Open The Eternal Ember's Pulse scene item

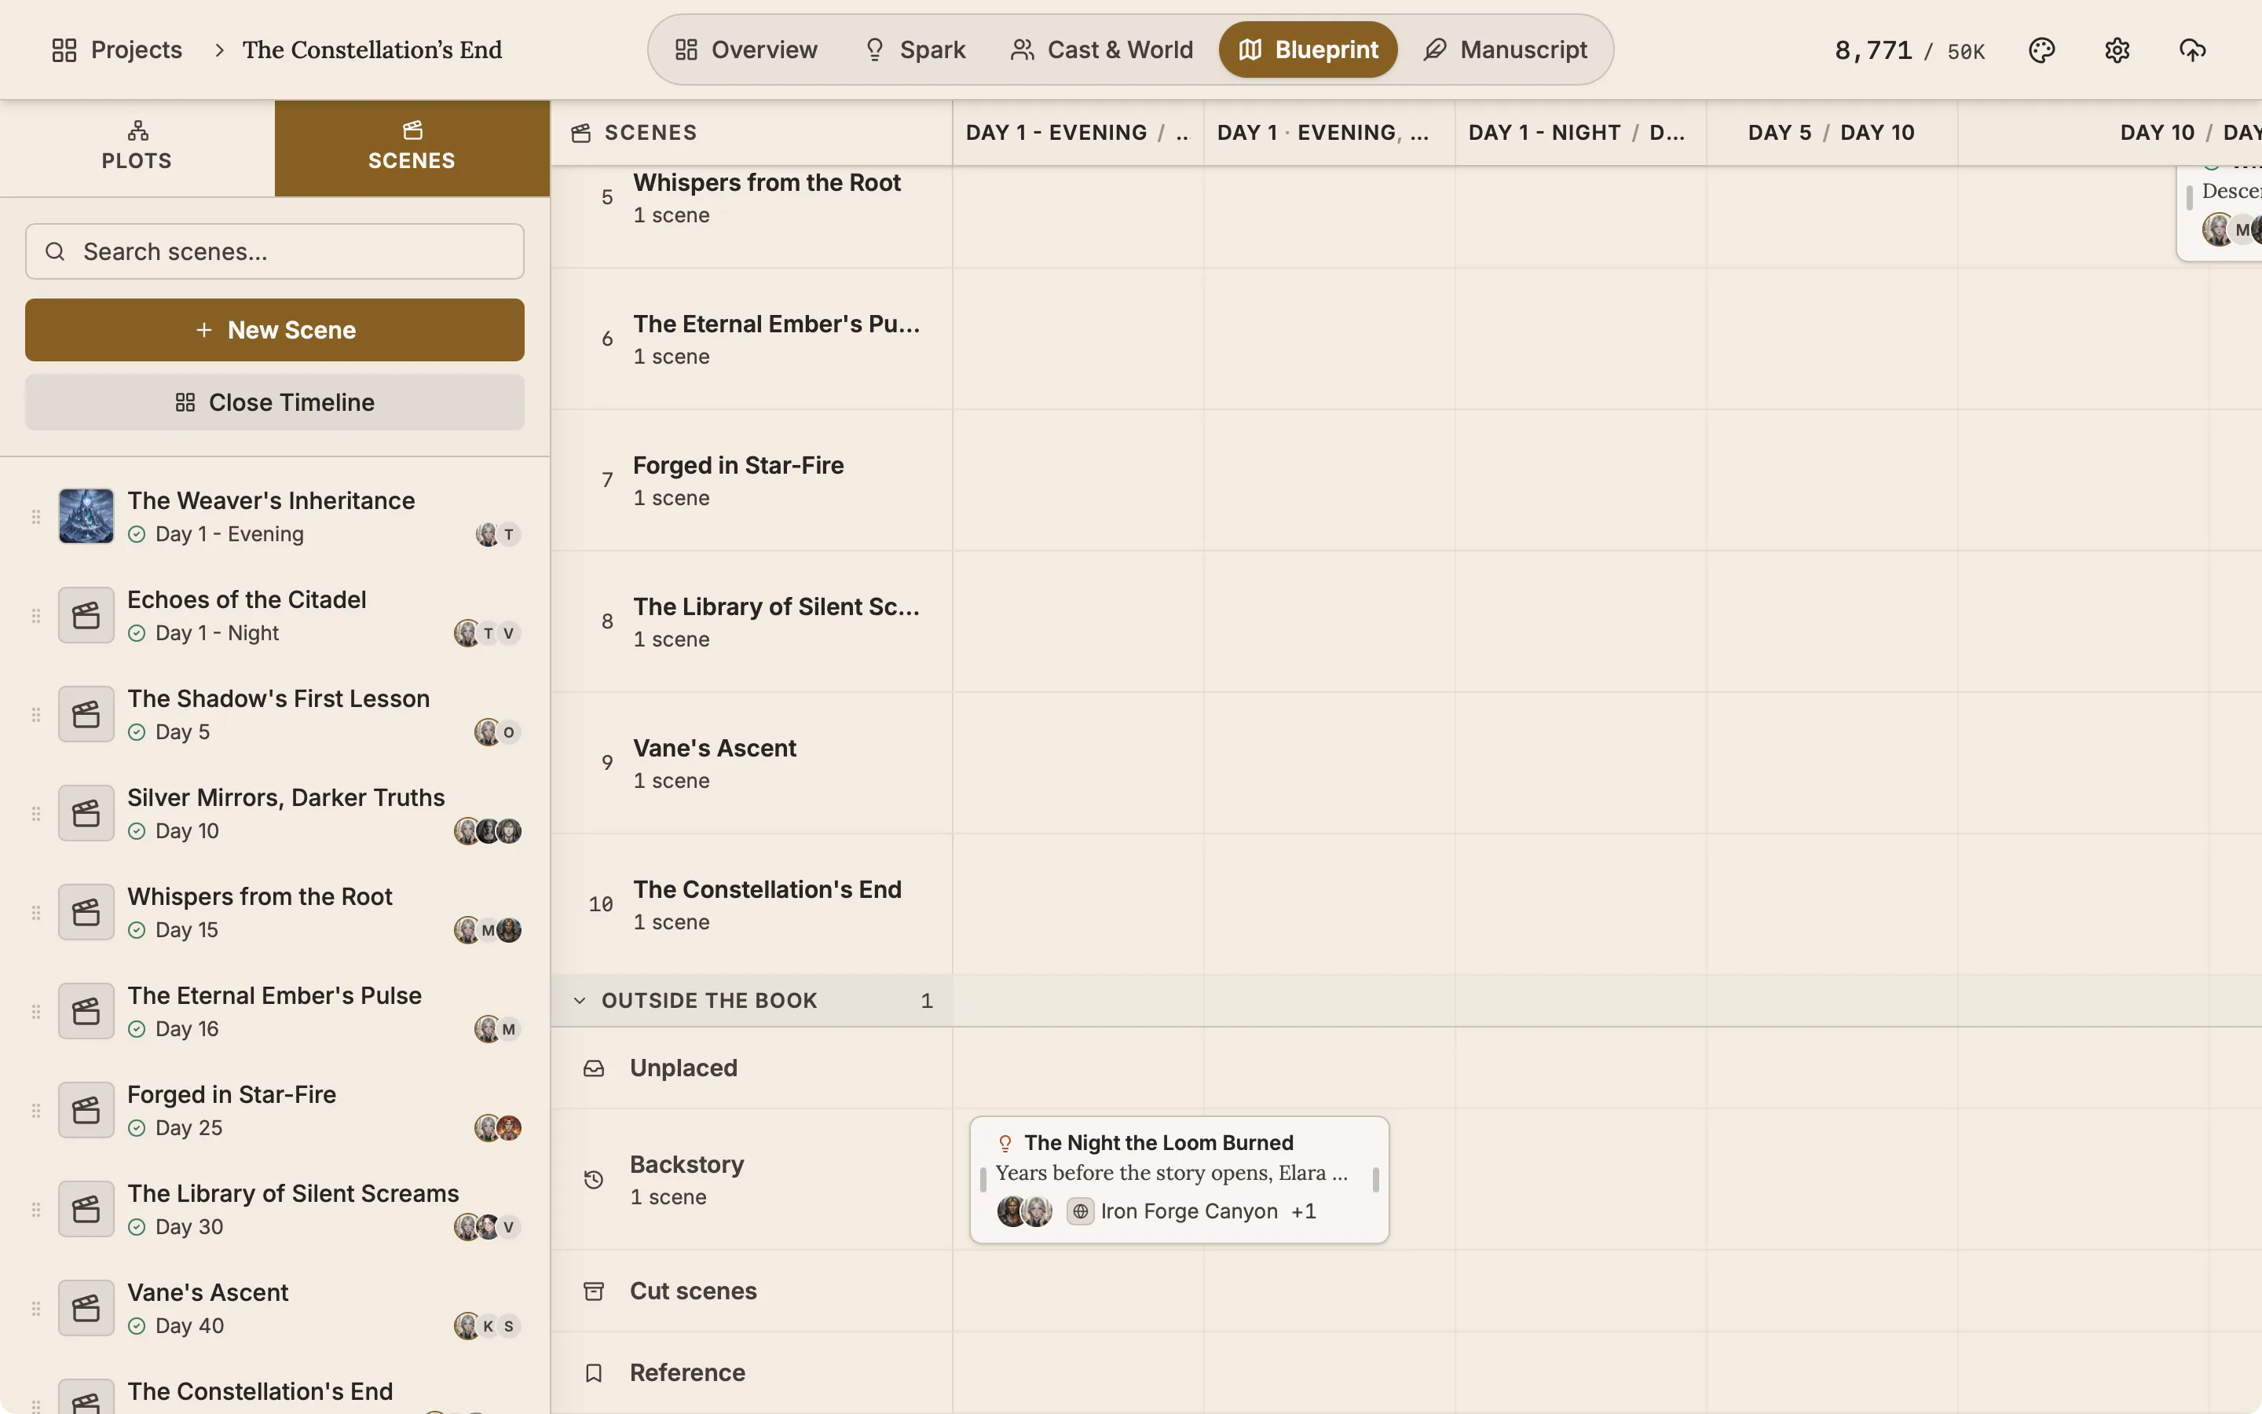tap(275, 1012)
